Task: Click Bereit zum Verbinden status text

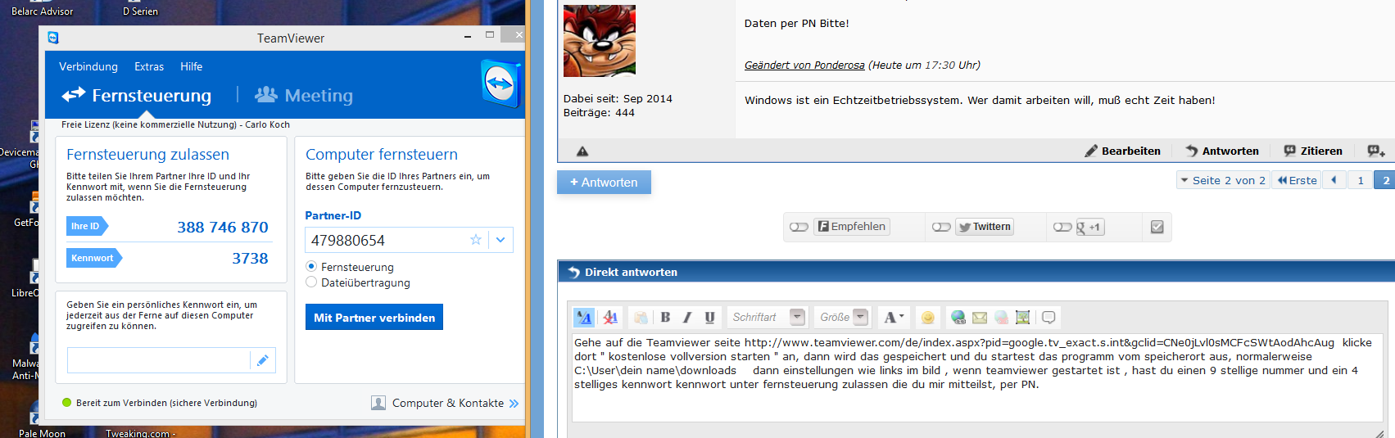Action: point(166,403)
